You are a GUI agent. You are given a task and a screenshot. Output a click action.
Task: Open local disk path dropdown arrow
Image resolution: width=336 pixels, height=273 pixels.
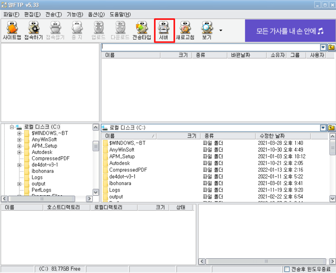coord(323,128)
